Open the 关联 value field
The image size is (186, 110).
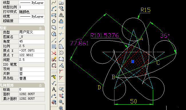[x=32, y=74]
